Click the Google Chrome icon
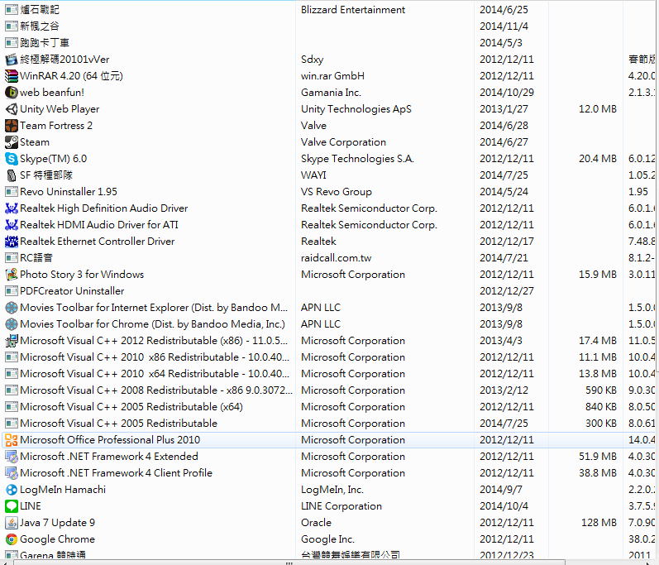The height and width of the screenshot is (565, 659). click(12, 539)
